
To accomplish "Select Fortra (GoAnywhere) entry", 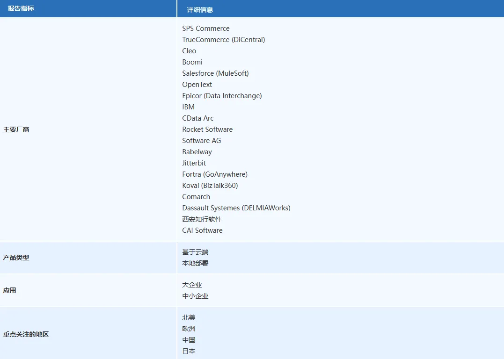I will pos(215,174).
